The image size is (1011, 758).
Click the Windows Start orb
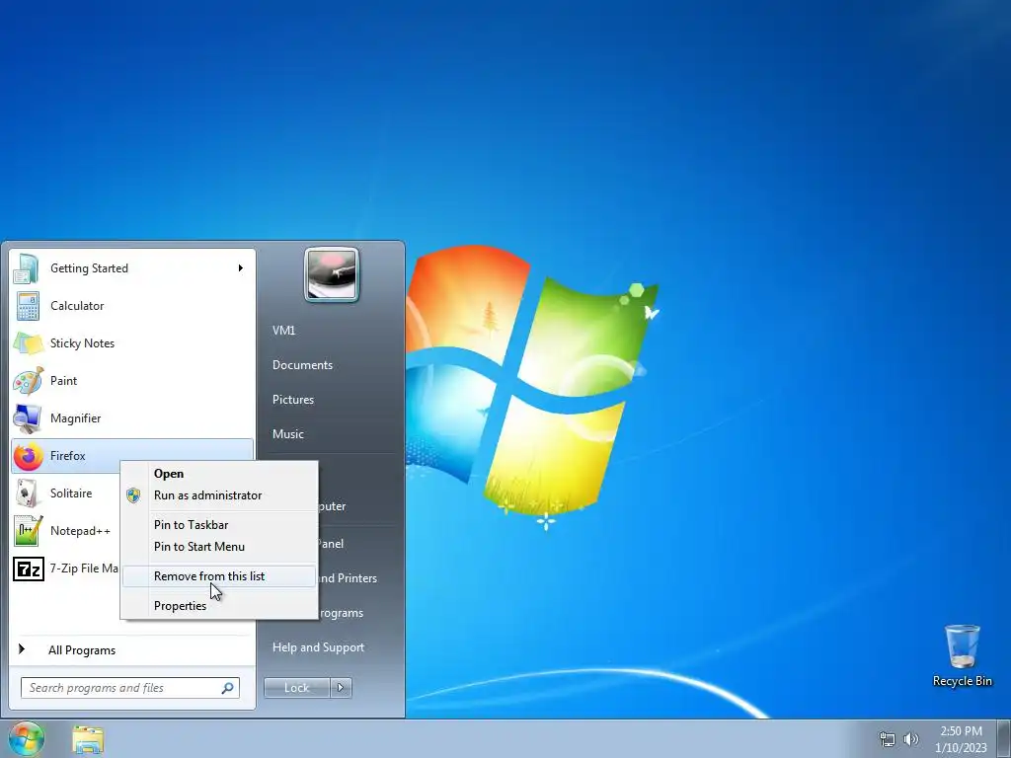click(x=26, y=738)
